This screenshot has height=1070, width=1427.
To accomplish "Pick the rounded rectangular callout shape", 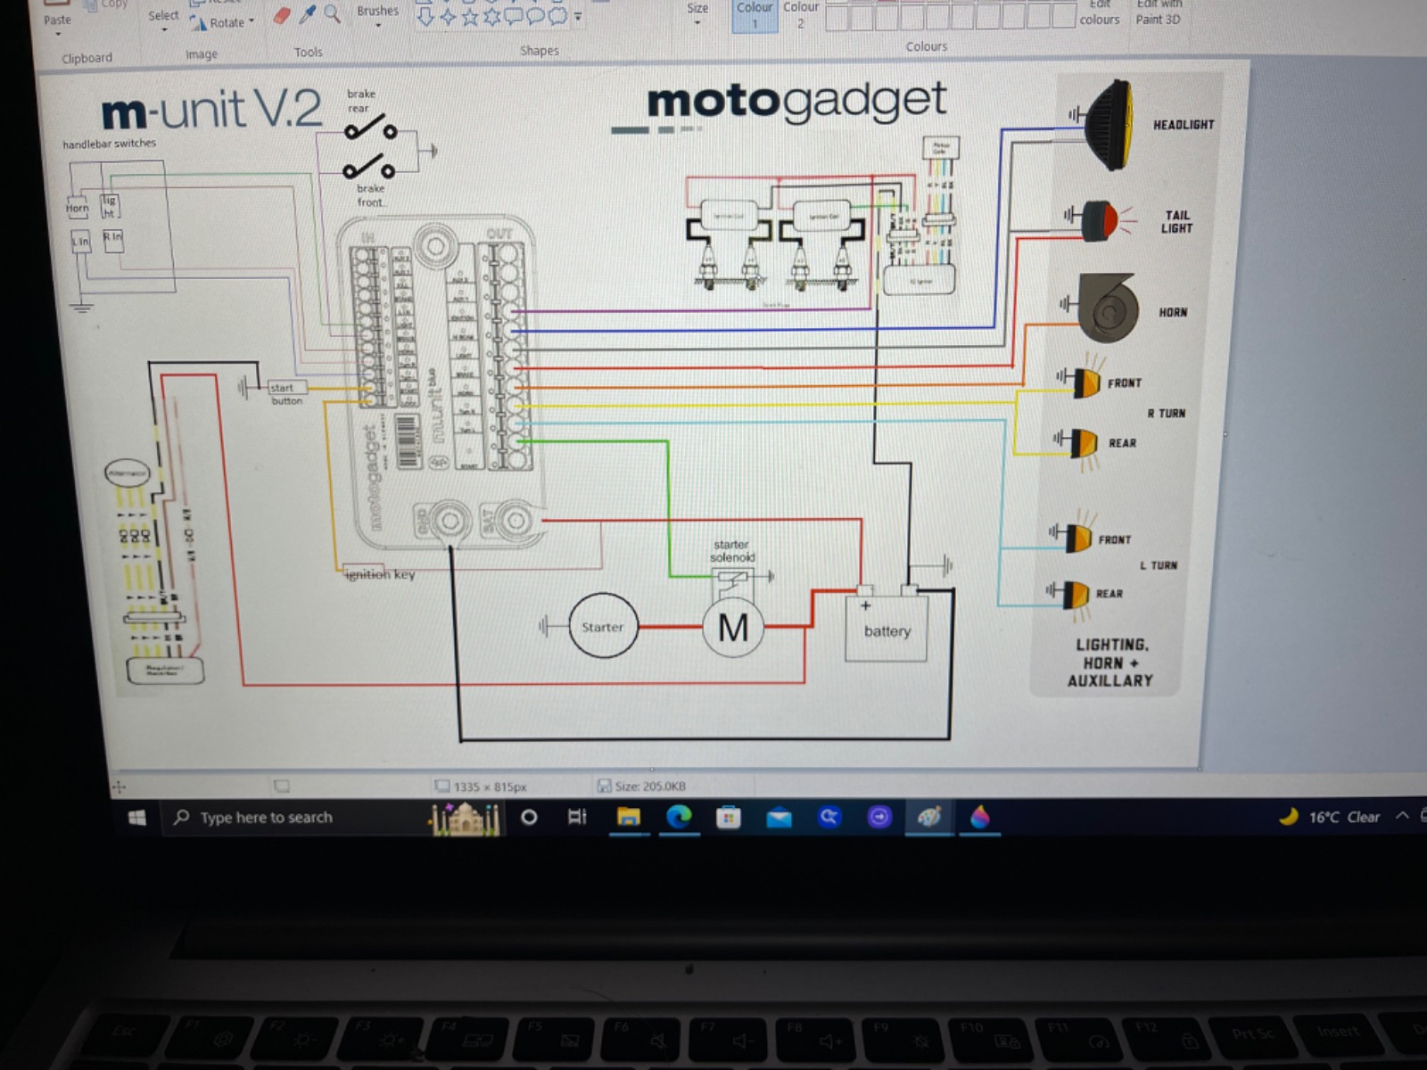I will pyautogui.click(x=514, y=17).
